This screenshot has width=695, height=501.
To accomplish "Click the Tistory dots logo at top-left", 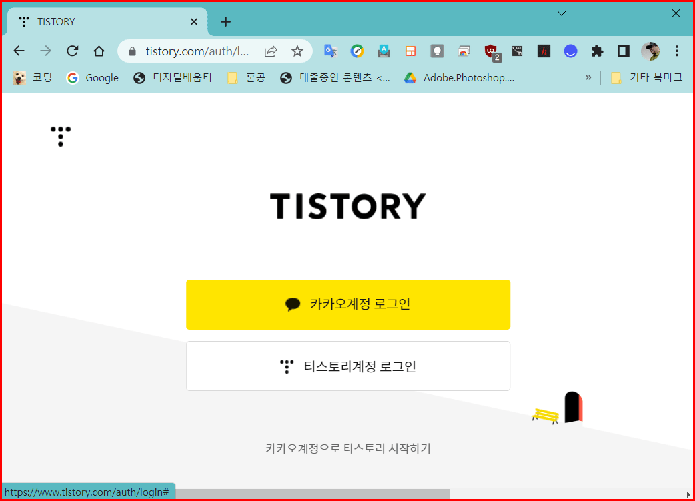I will point(61,136).
